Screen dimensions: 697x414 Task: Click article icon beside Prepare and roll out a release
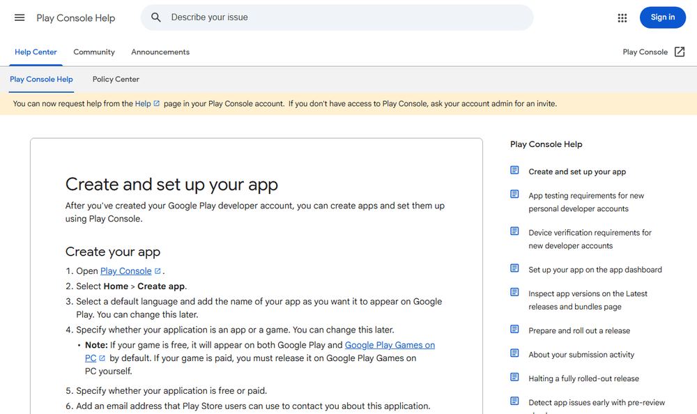coord(514,329)
